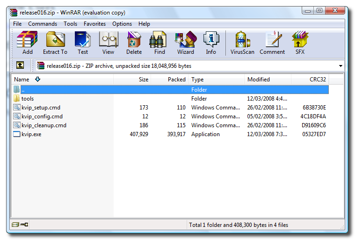The height and width of the screenshot is (240, 355).
Task: Click the WinRAR title bar icon
Action: (x=14, y=13)
